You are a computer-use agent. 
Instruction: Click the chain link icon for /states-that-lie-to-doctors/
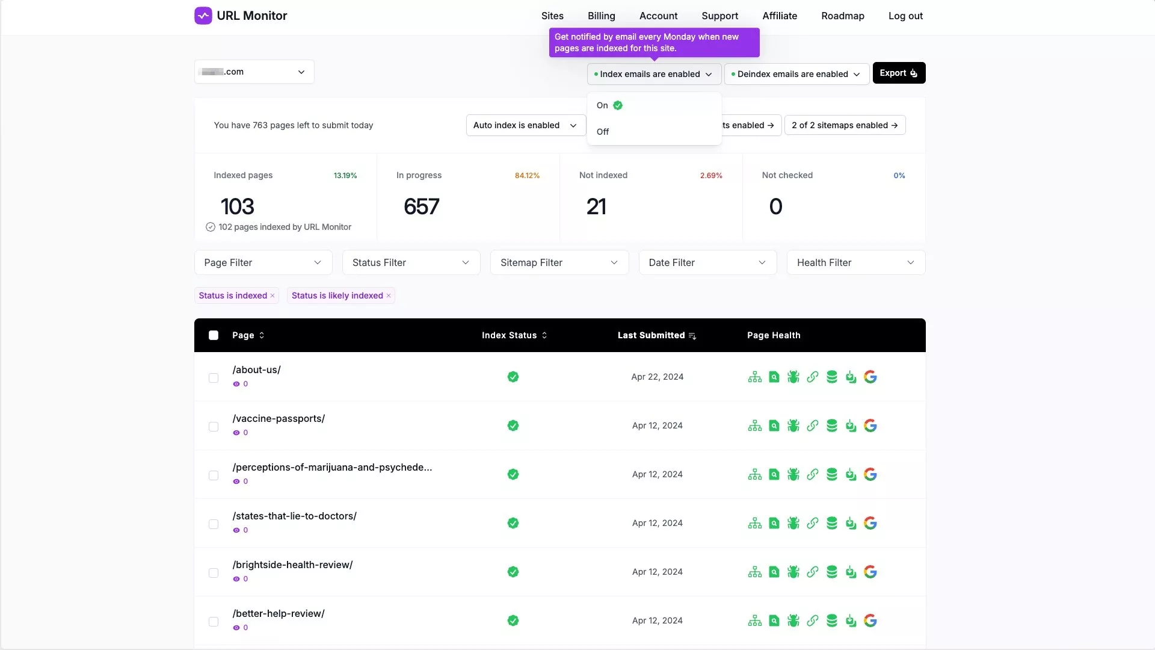[812, 524]
